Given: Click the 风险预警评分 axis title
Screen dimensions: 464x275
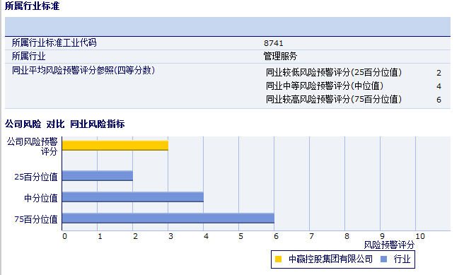Looking at the screenshot, I should [389, 245].
